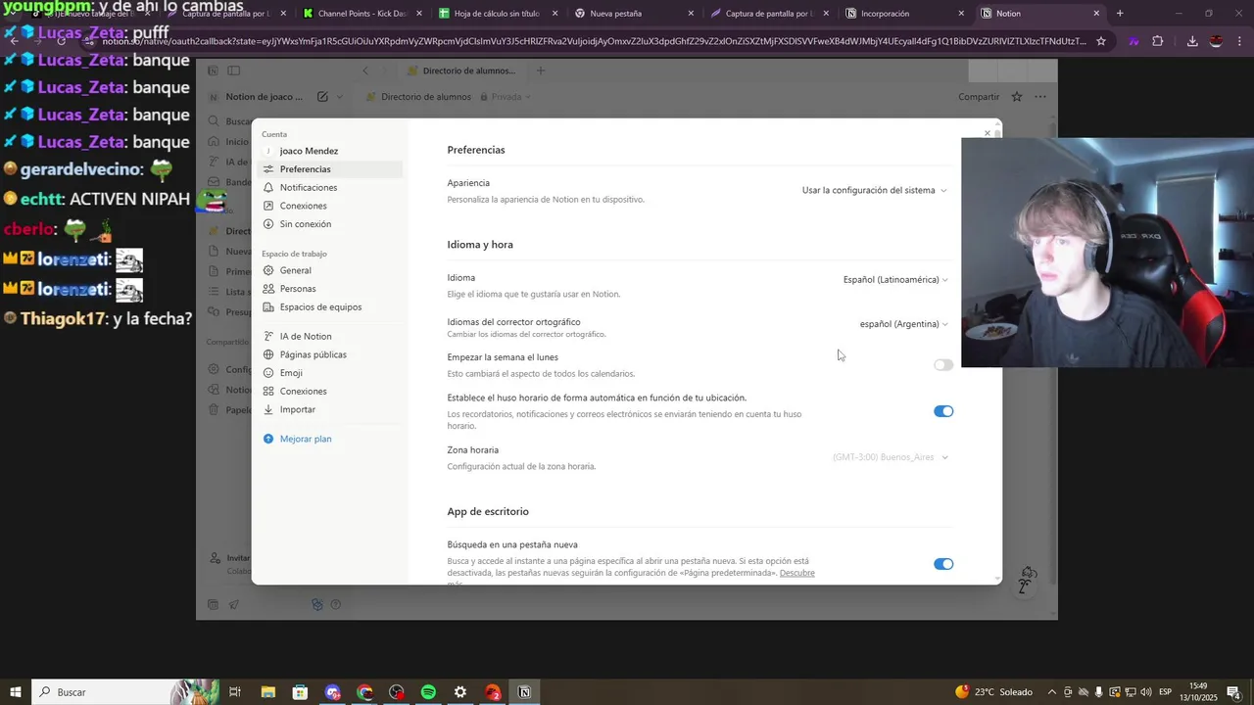The image size is (1254, 705).
Task: Toggle Notion sidebar panel icon
Action: tap(233, 70)
